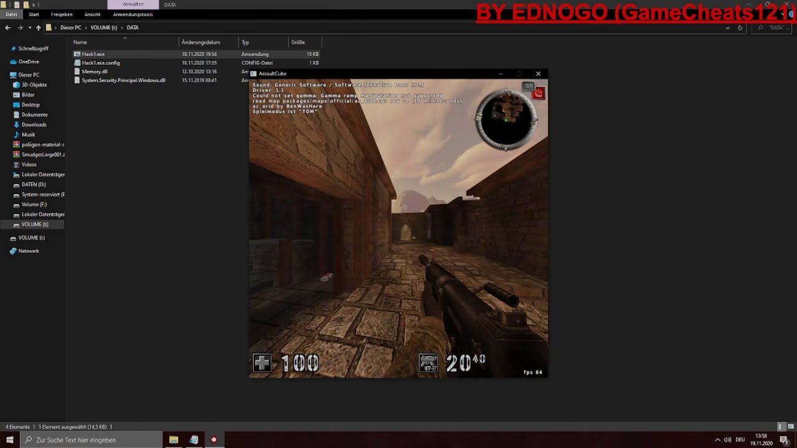Refresh the DATA folder view
Screen dimensions: 797x448
[740, 27]
